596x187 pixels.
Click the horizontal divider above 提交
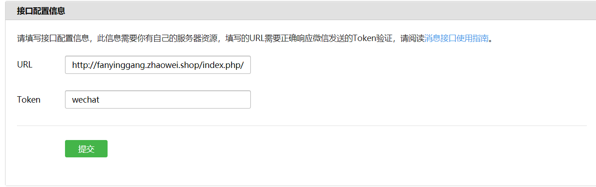302,125
